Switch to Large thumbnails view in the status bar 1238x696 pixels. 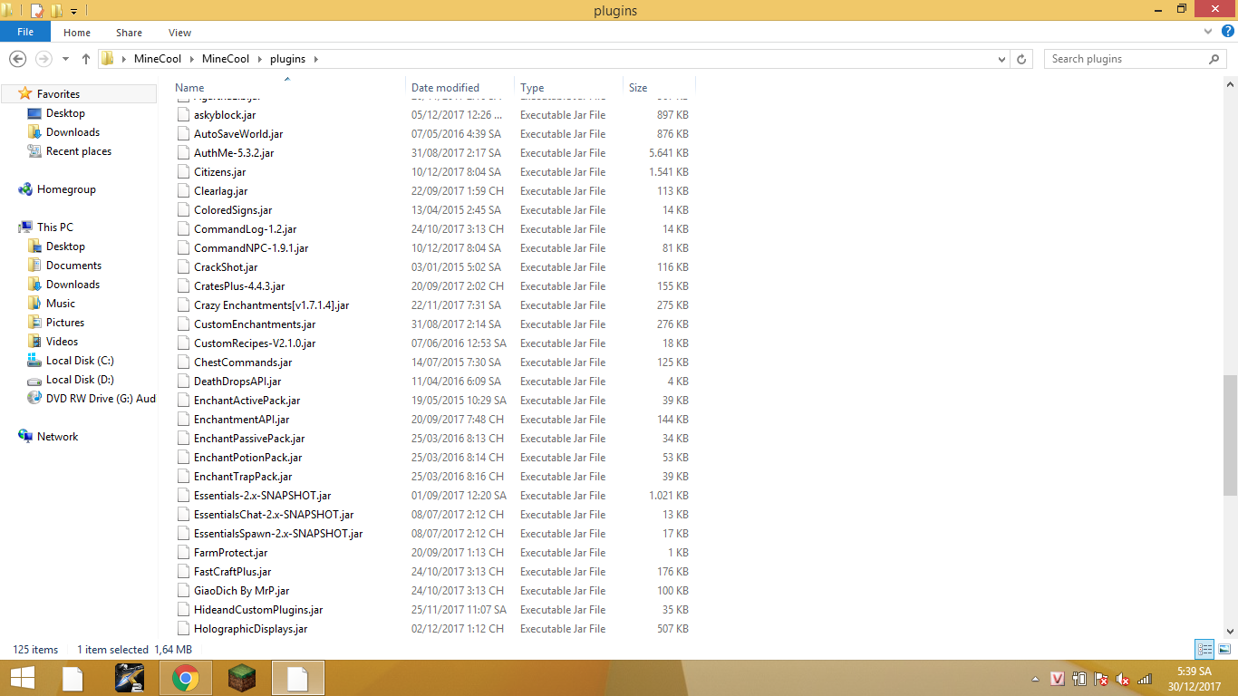[x=1224, y=649]
